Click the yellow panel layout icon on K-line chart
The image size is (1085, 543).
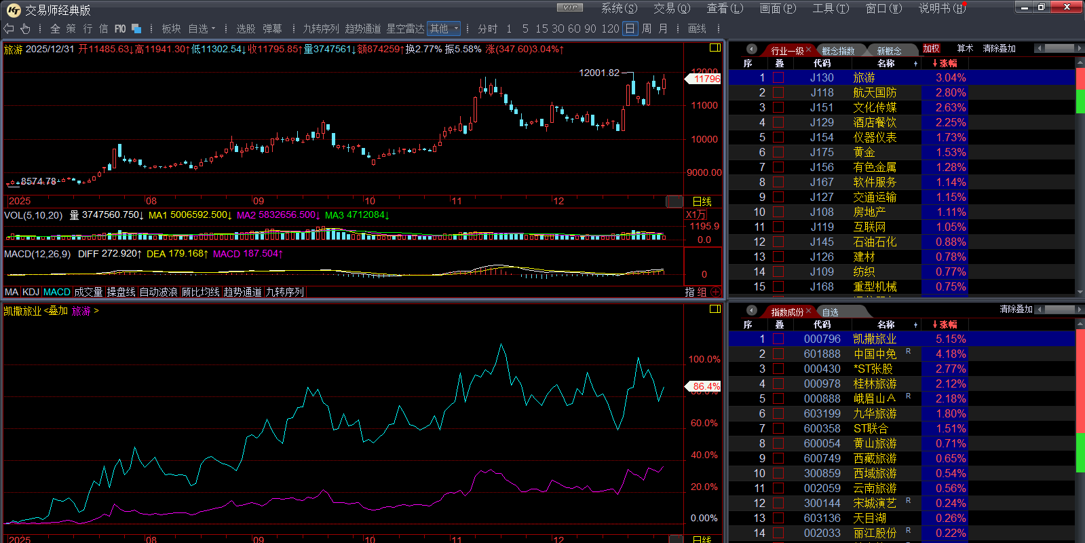pos(715,48)
